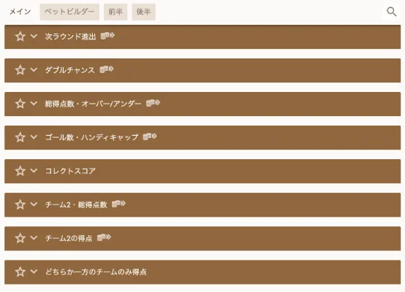Click bet builder icon beside ダブルチャンス

[107, 69]
